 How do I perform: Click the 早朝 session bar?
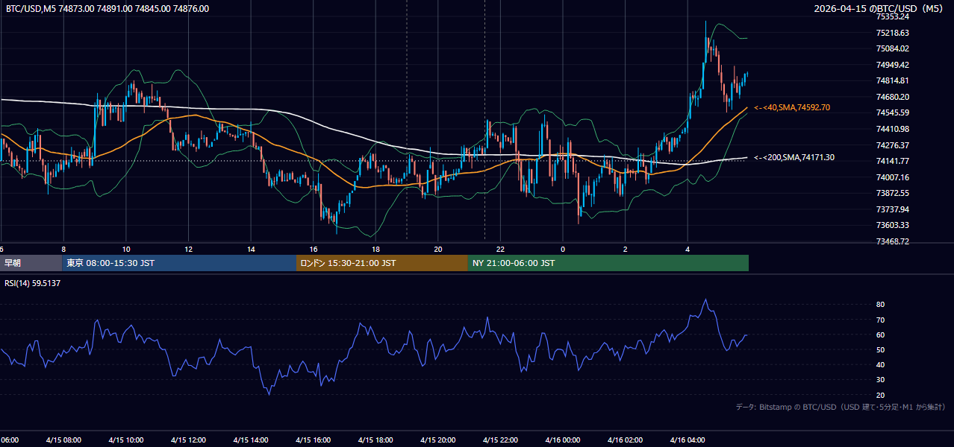pyautogui.click(x=31, y=263)
